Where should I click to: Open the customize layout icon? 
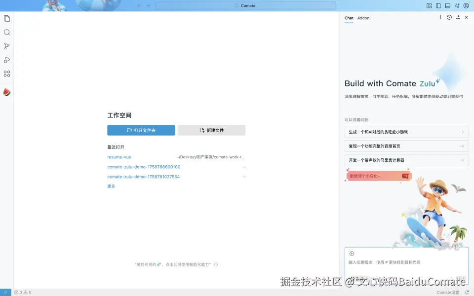tap(429, 5)
